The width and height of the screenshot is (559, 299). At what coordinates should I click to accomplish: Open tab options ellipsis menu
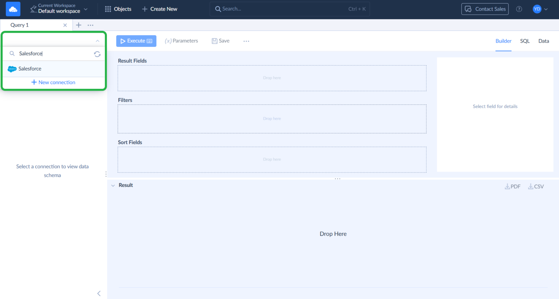(91, 25)
